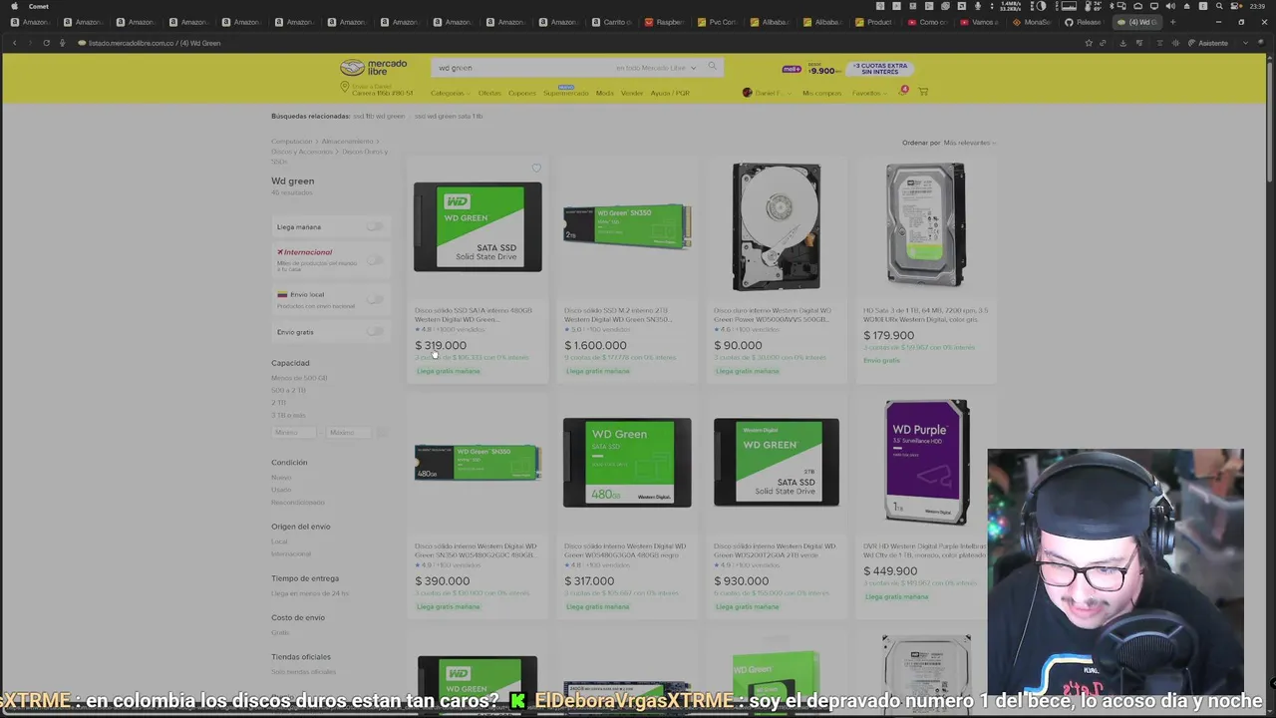Click the delivery address location pin
1276x718 pixels.
(x=345, y=87)
